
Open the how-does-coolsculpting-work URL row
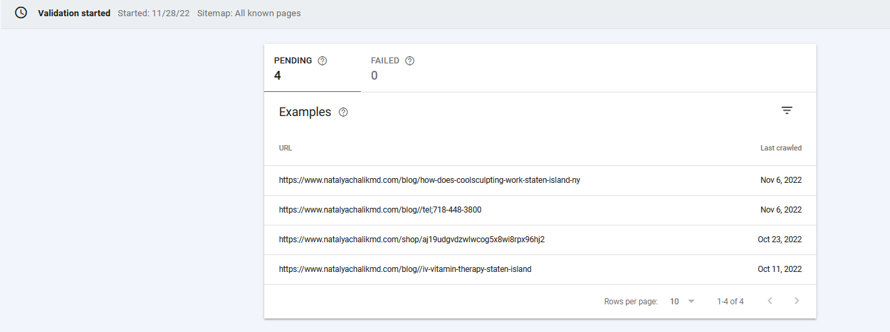click(x=540, y=181)
